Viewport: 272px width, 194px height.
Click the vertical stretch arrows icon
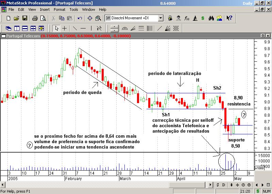tap(232, 185)
